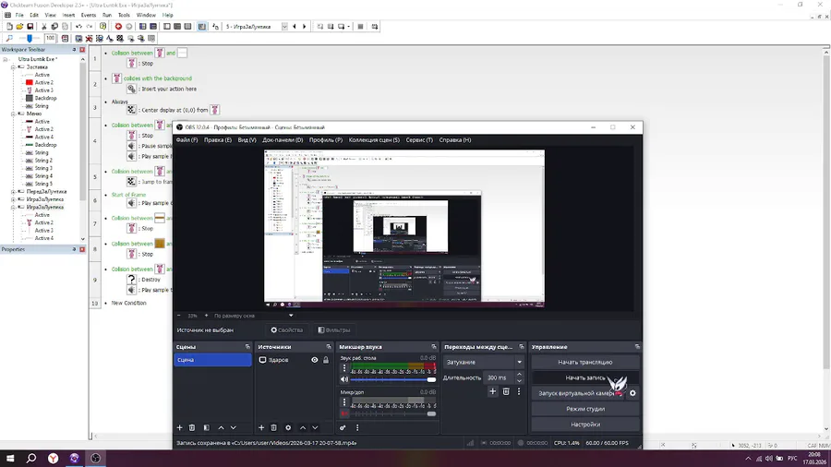Undock the Микшер звука panel
Image resolution: width=831 pixels, height=467 pixels.
click(x=434, y=347)
